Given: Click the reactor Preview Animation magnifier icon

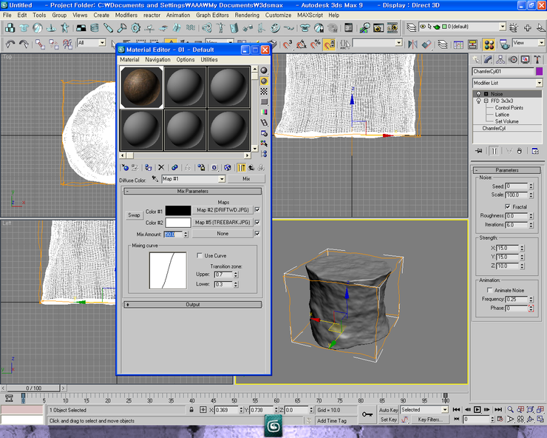Looking at the screenshot, I should tap(364, 27).
